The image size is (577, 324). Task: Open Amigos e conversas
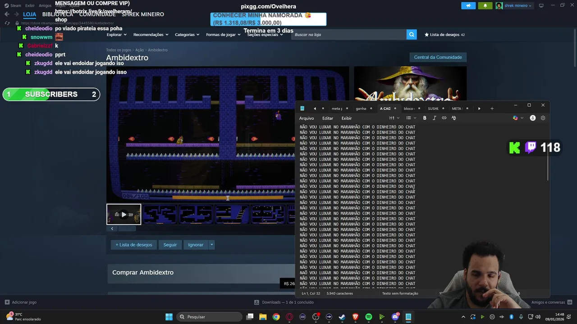click(551, 302)
